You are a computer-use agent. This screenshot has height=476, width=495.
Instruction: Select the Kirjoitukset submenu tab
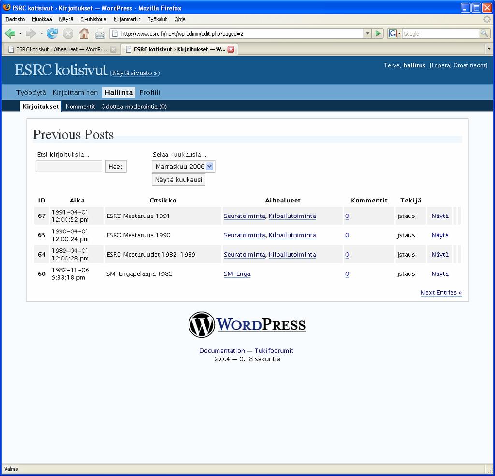coord(41,106)
